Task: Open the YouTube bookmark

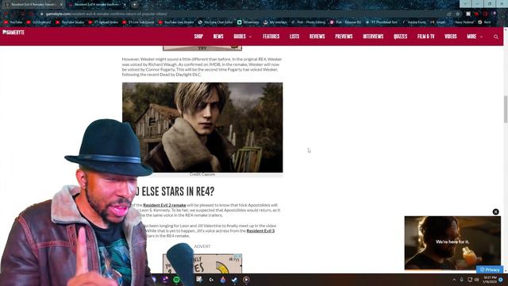Action: [13, 22]
